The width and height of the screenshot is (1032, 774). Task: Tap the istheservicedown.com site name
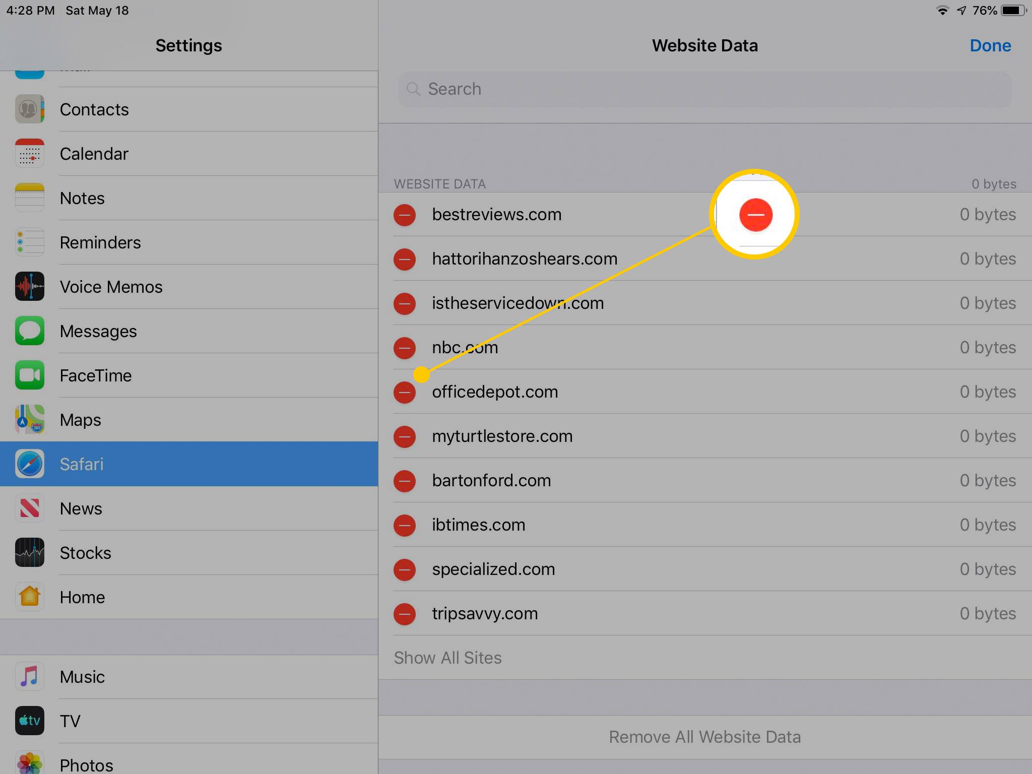click(518, 303)
